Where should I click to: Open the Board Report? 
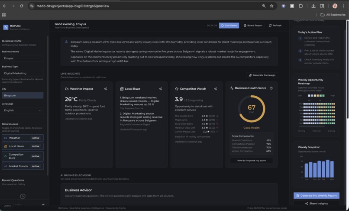(253, 26)
